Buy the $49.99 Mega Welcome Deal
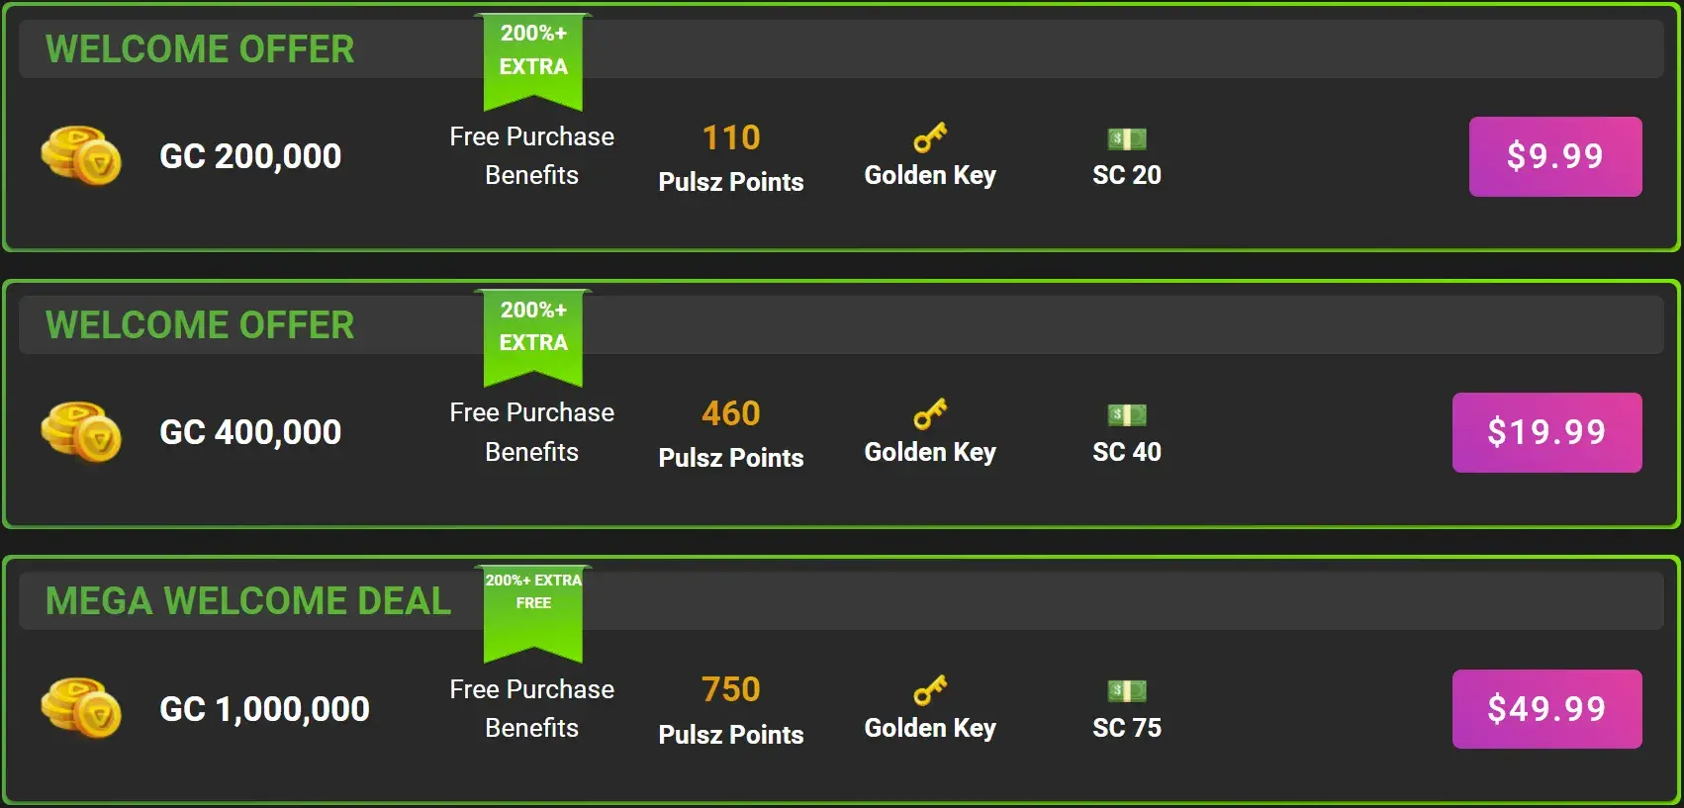Screen dimensions: 1684x808 (1549, 708)
